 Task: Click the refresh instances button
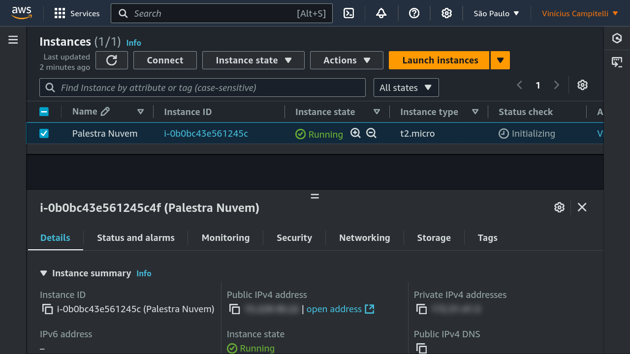tap(112, 60)
